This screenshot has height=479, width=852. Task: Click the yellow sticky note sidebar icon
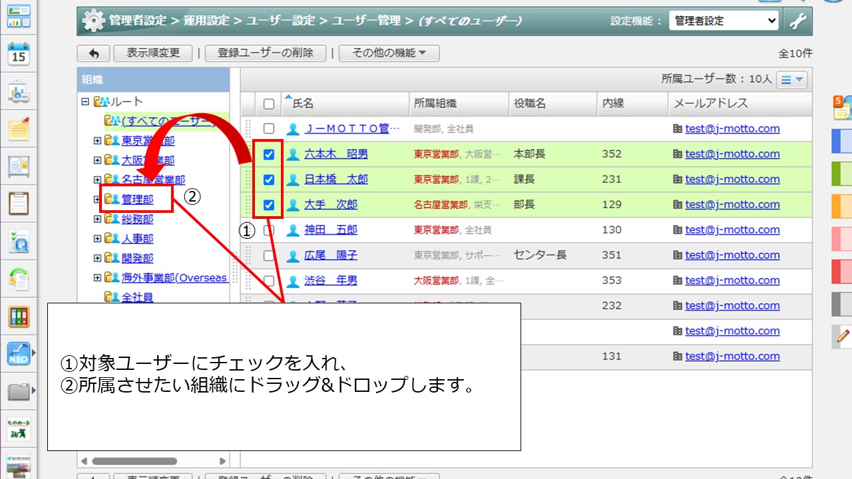tap(19, 128)
